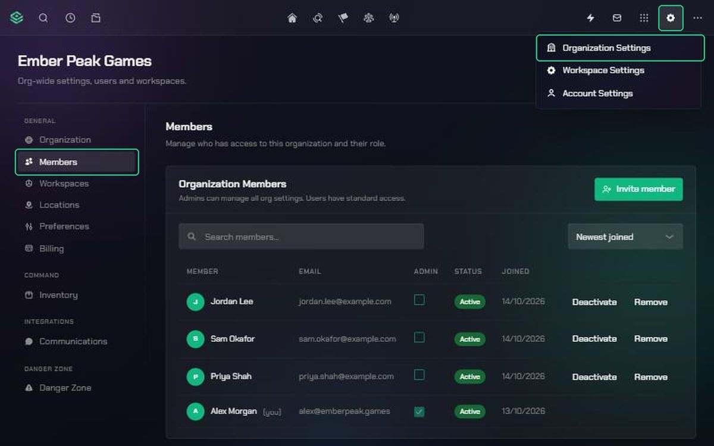Click the Joined column header
Screen dimensions: 714x446
click(x=515, y=271)
